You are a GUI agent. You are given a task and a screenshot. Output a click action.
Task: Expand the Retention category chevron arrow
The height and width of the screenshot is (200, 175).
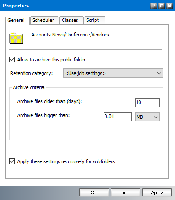[159, 73]
